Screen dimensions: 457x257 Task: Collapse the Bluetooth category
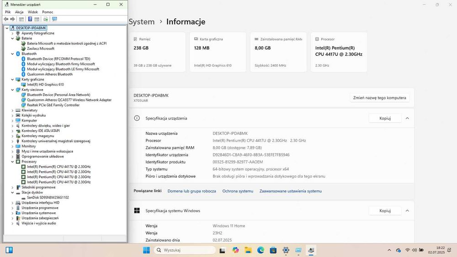tap(12, 54)
